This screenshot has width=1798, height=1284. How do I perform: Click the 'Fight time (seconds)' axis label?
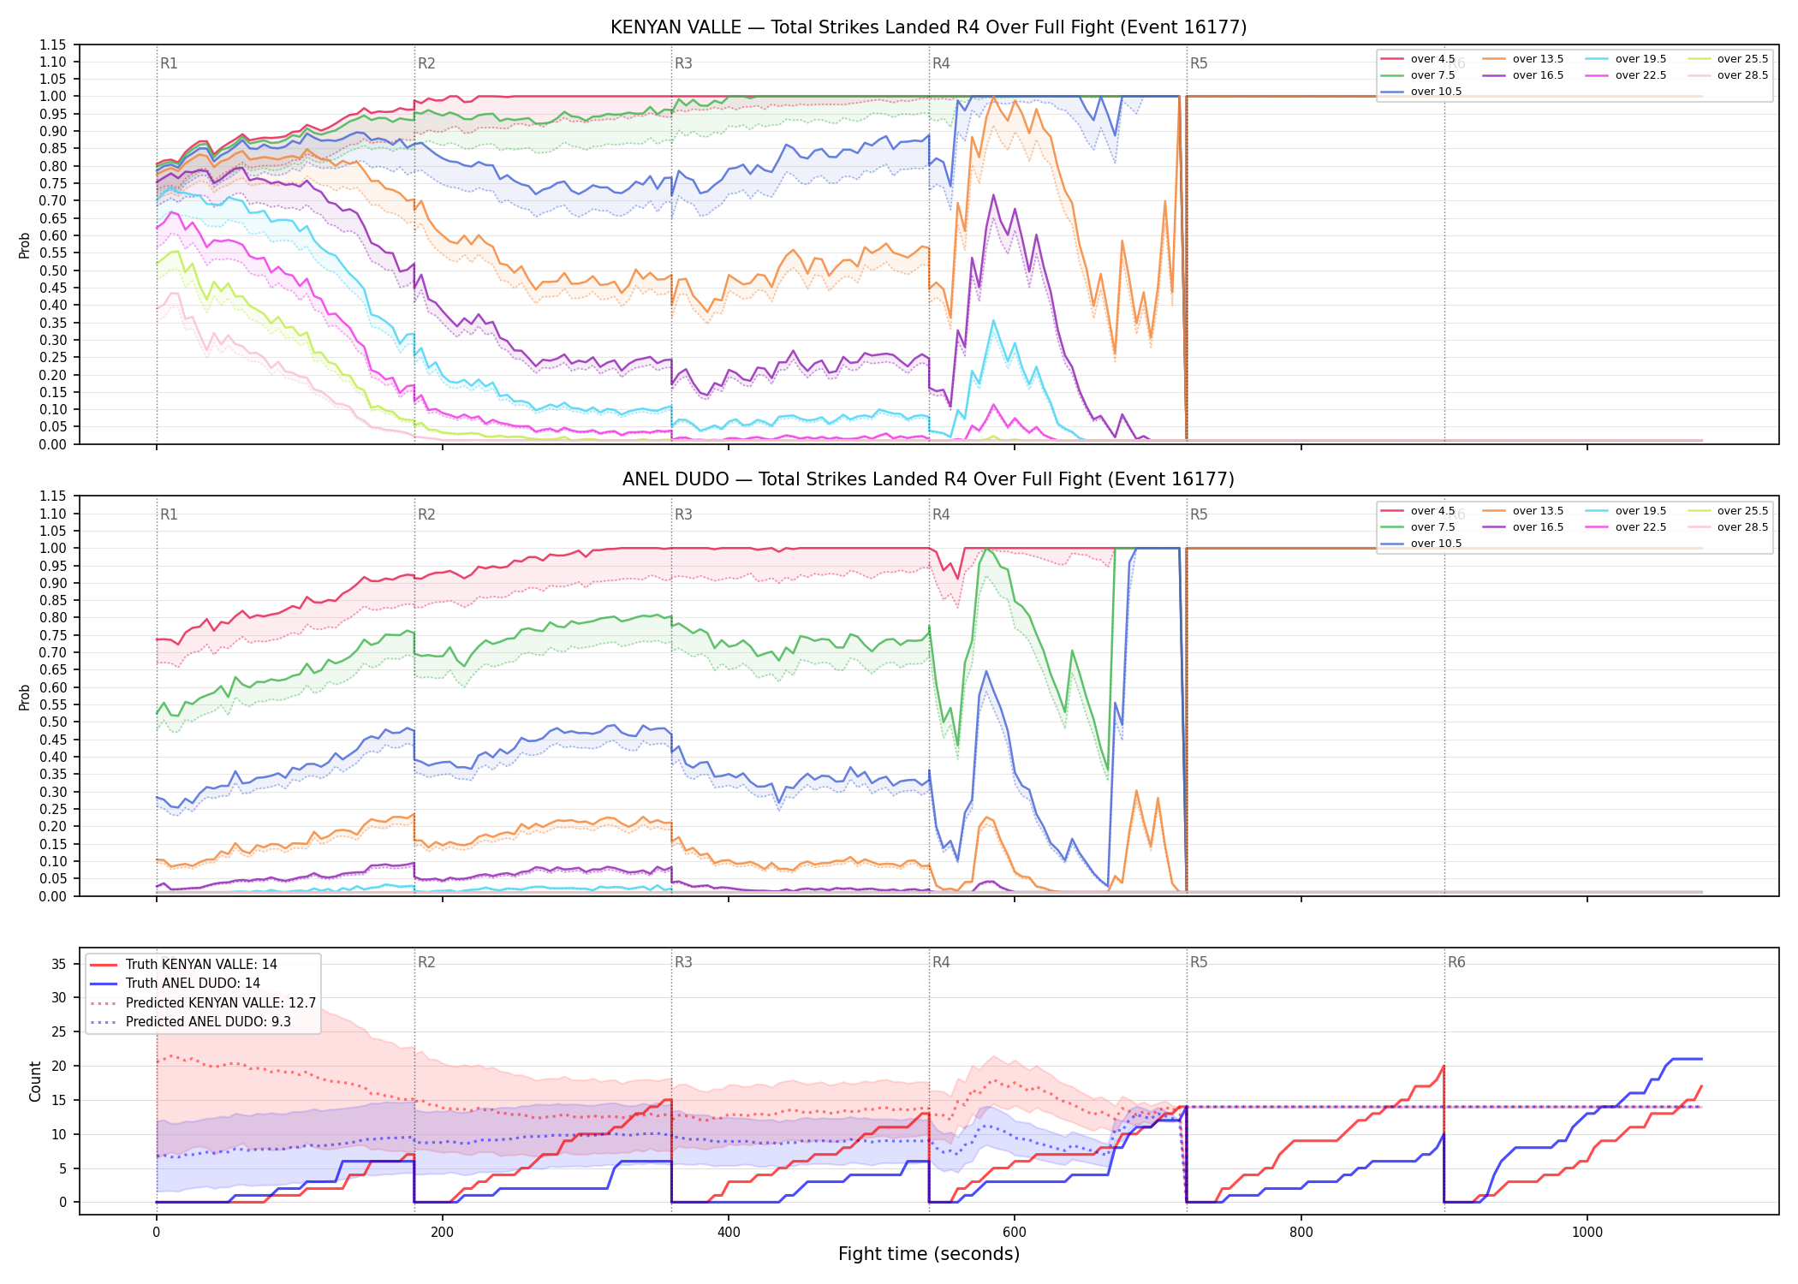pyautogui.click(x=929, y=1254)
